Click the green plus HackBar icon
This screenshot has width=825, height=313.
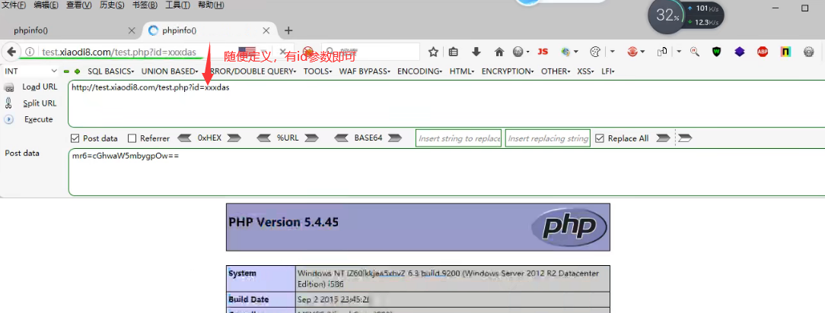click(78, 71)
